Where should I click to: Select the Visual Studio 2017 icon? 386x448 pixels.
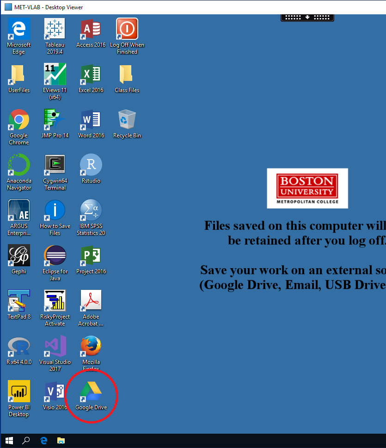coord(55,347)
